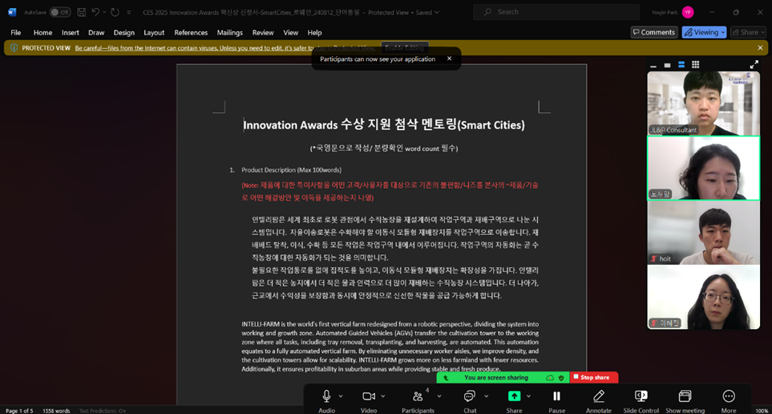Expand the Zoom Share options chevron
This screenshot has height=414, width=772.
click(529, 396)
